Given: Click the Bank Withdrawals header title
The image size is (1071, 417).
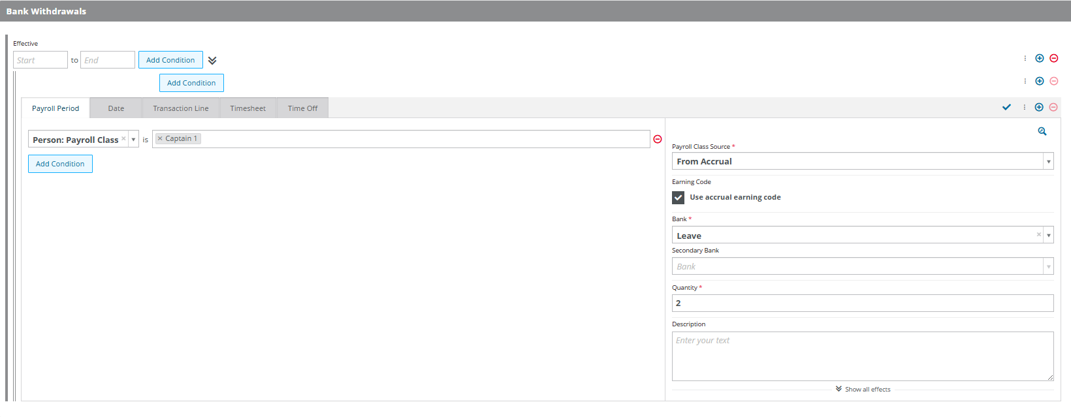Looking at the screenshot, I should [46, 11].
